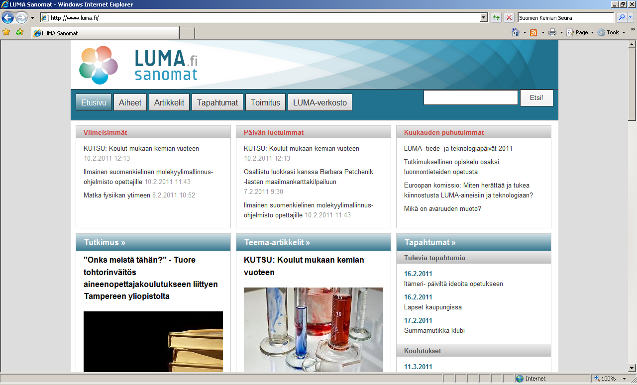Click the vertical scrollbar down arrow
Image resolution: width=637 pixels, height=385 pixels.
(x=632, y=368)
